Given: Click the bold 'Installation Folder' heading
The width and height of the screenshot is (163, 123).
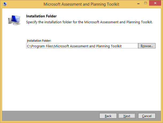Looking at the screenshot, I should coord(41,16).
